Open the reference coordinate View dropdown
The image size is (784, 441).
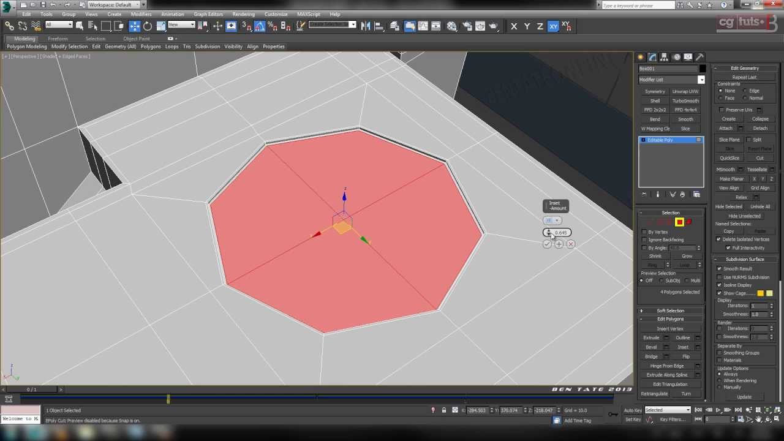pos(181,25)
